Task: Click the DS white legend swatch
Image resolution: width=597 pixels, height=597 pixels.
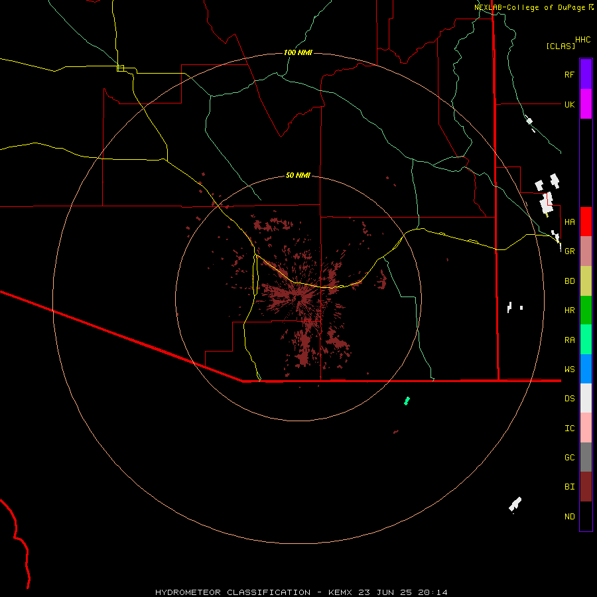Action: (x=586, y=398)
